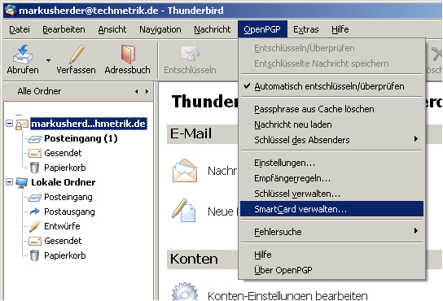Open the Abrufen dropdown arrow
The height and width of the screenshot is (301, 443).
(x=49, y=60)
